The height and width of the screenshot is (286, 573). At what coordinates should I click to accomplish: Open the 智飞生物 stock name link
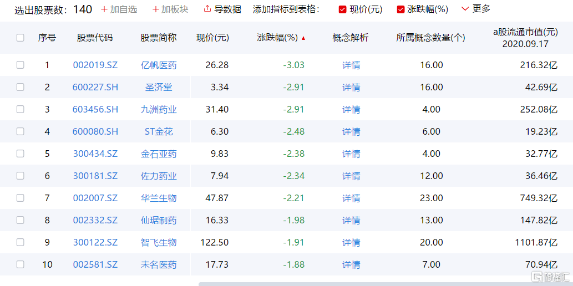click(x=159, y=242)
